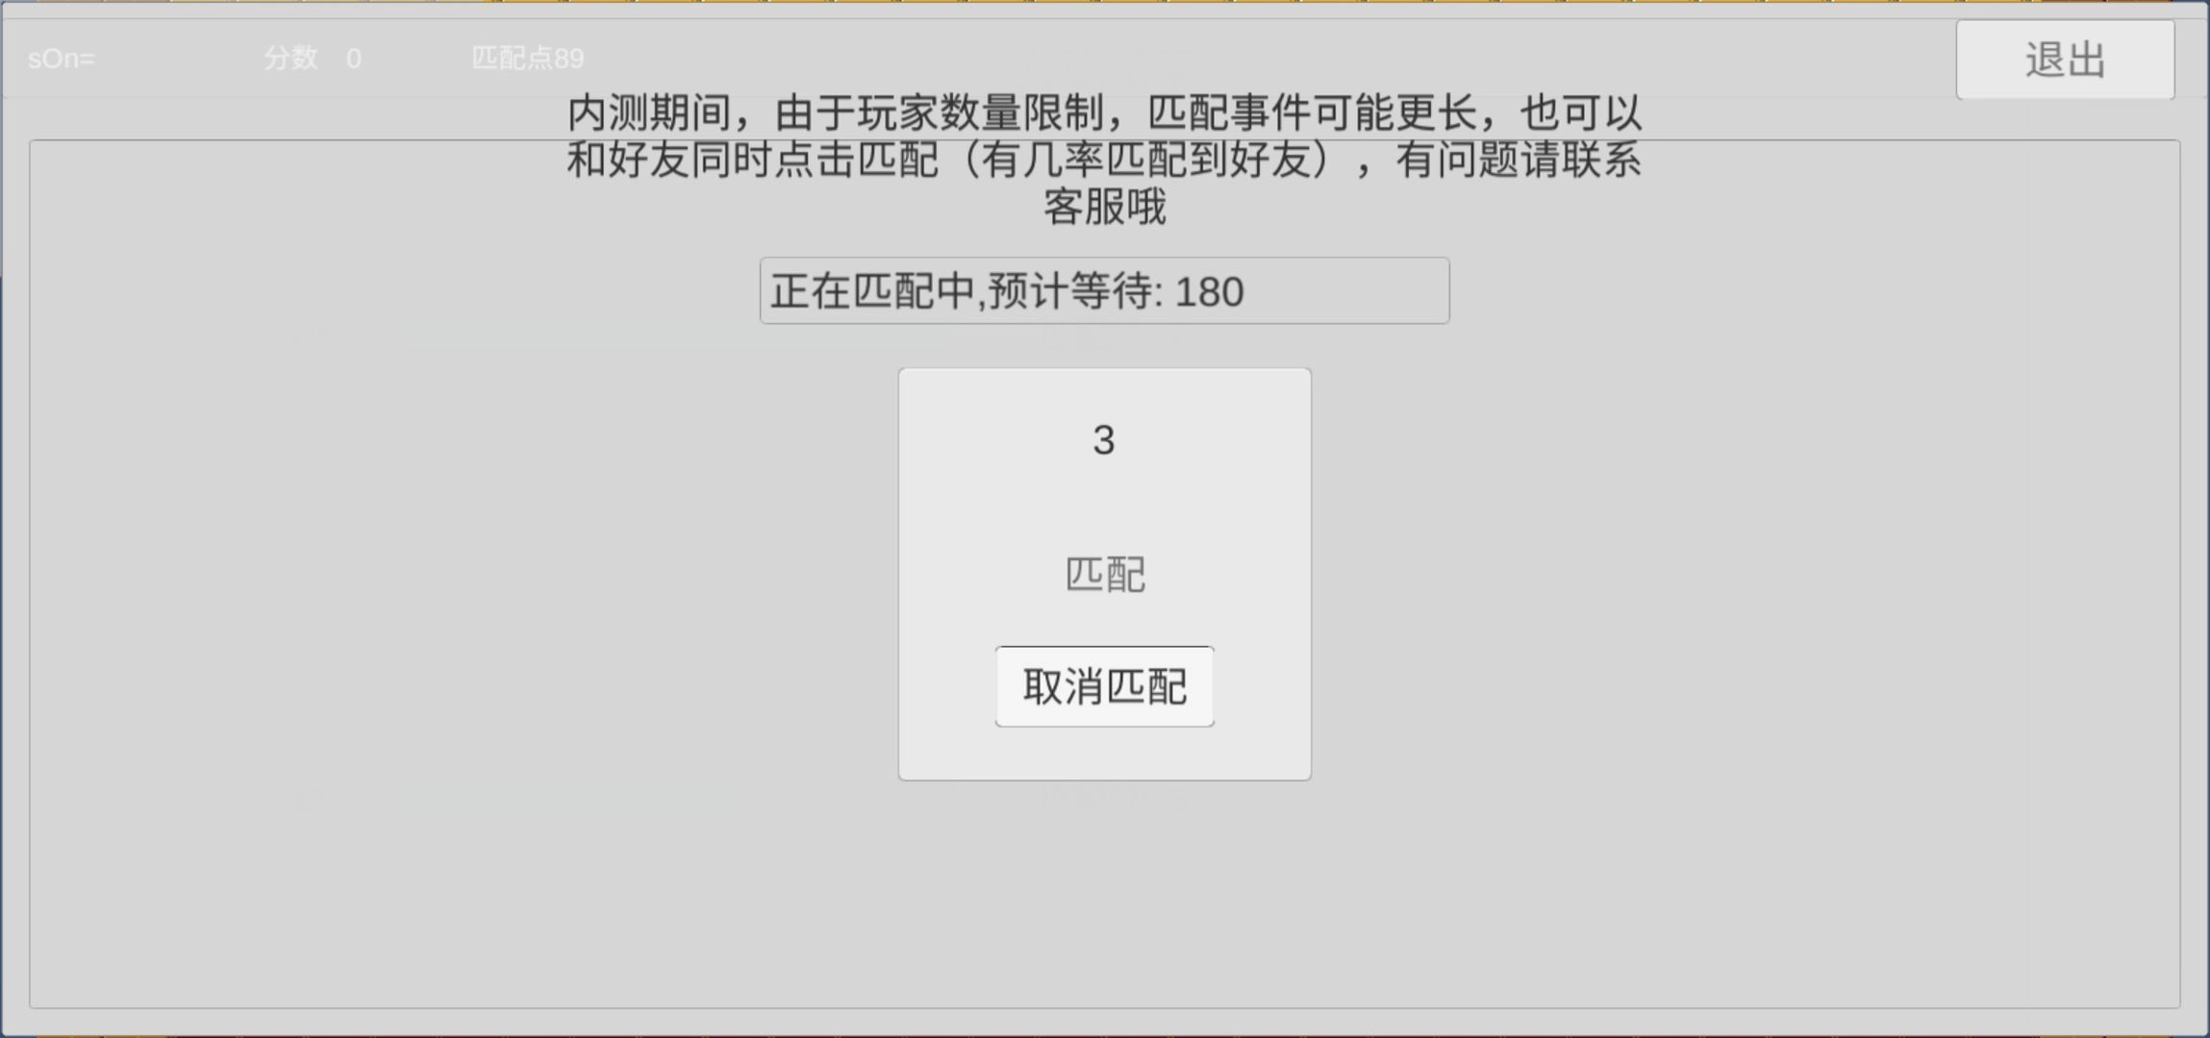Click the sOn= label in header
This screenshot has width=2210, height=1038.
click(x=62, y=59)
